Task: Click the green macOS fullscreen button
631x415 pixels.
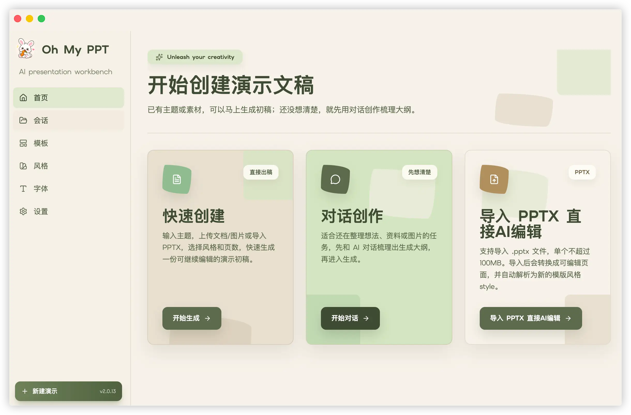Action: [x=41, y=19]
